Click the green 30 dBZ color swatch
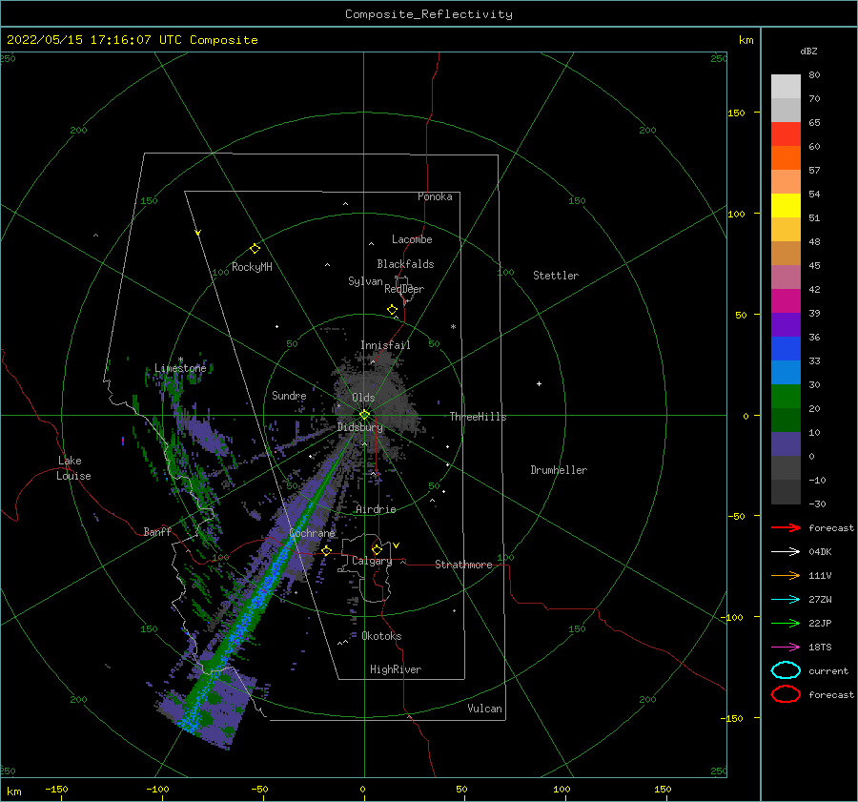This screenshot has width=858, height=802. tap(786, 397)
